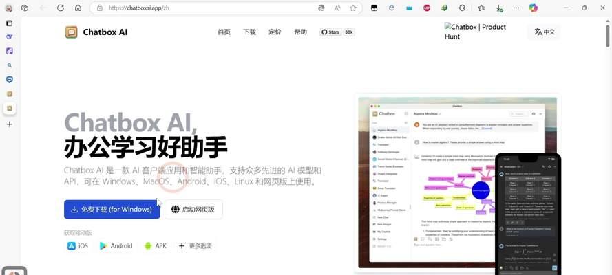Open the Copilot icon in browser toolbar
Viewport: 612px width, 275px height.
pyautogui.click(x=533, y=8)
